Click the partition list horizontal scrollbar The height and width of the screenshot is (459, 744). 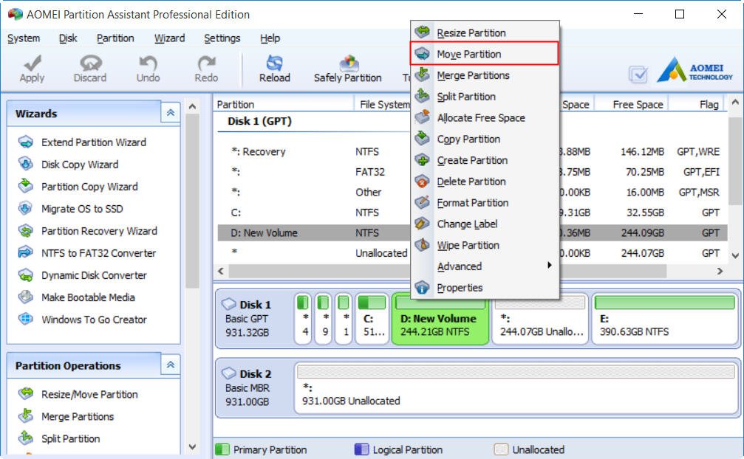[x=448, y=271]
